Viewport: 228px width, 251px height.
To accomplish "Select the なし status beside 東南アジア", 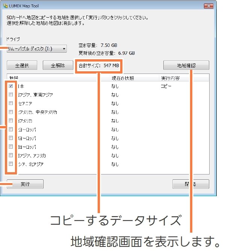I will [115, 95].
